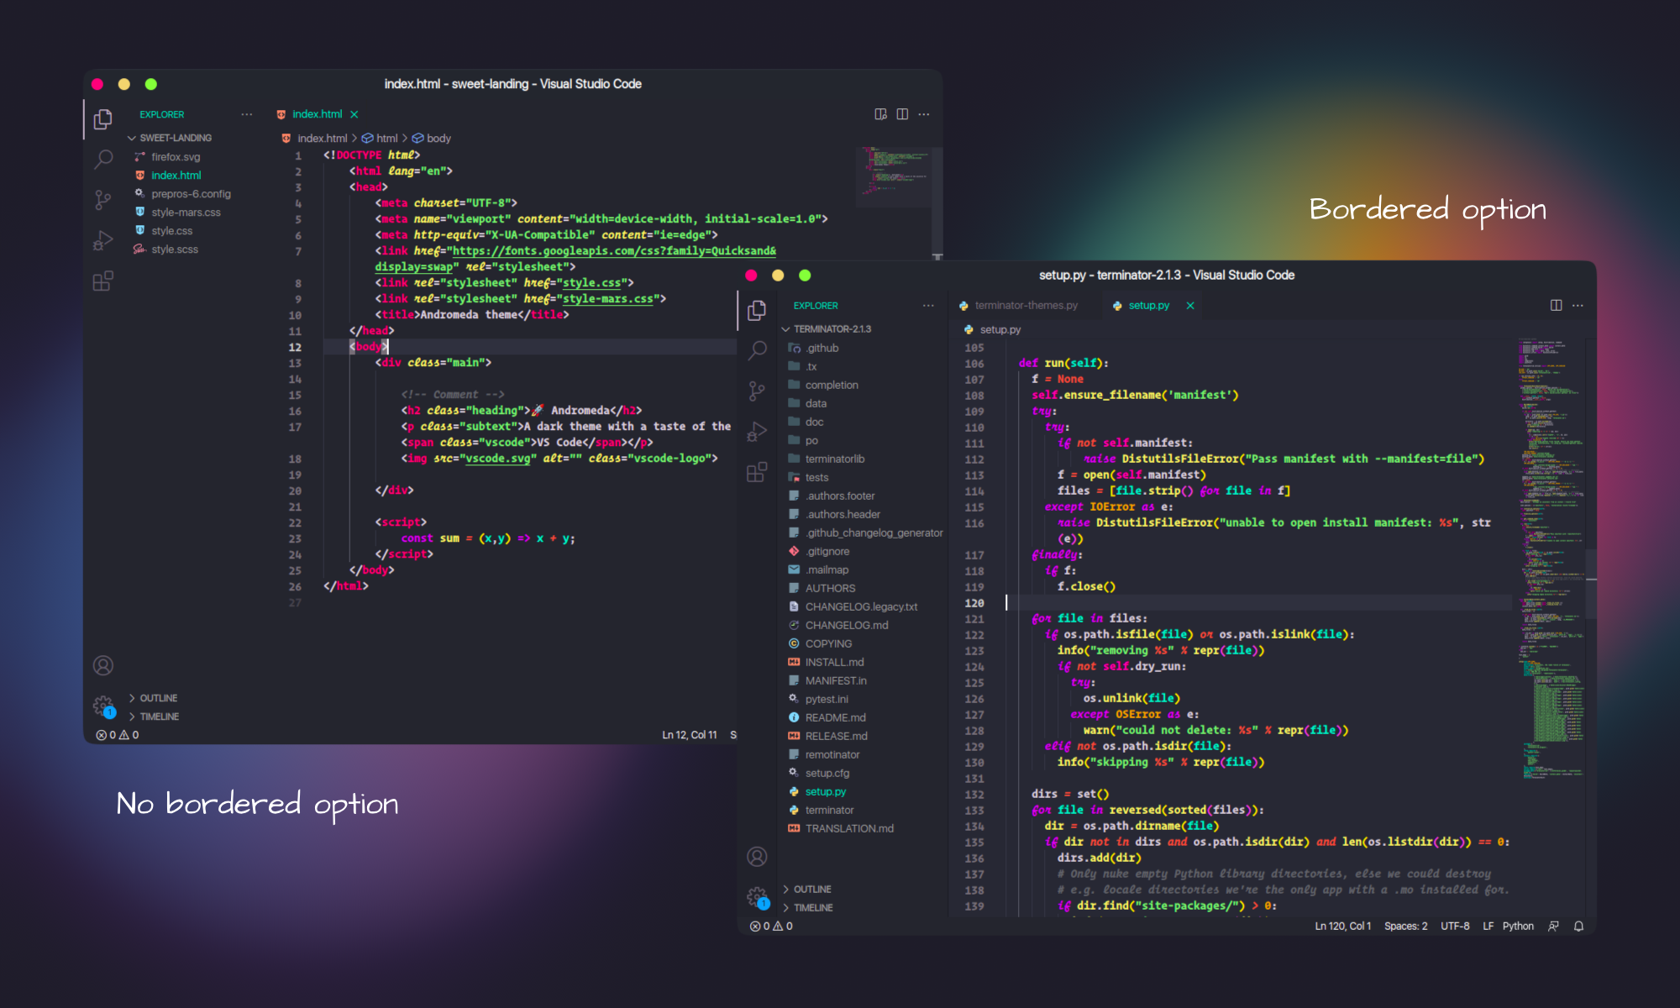Select the index.html editor tab
The height and width of the screenshot is (1008, 1680).
click(317, 114)
